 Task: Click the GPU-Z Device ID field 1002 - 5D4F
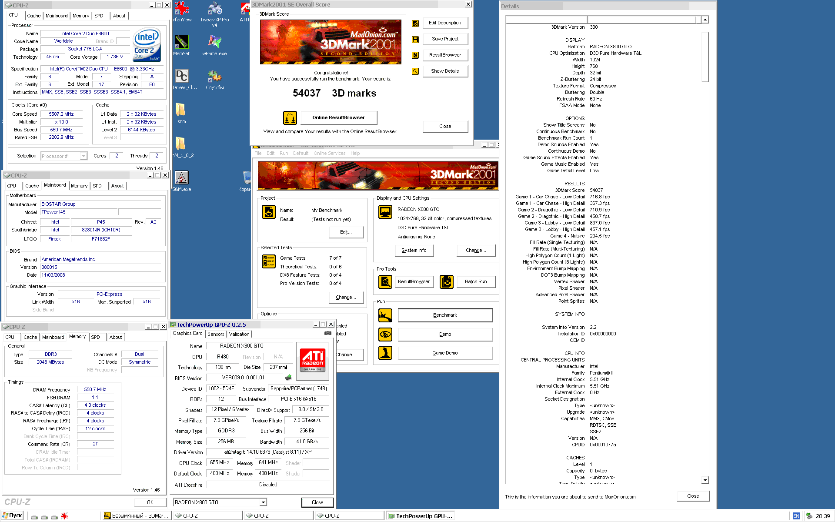[x=220, y=389]
